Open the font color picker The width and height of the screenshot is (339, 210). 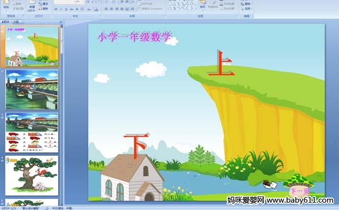point(97,9)
